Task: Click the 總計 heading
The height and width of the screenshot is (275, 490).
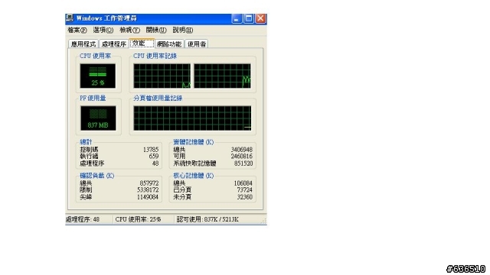Action: coord(86,142)
